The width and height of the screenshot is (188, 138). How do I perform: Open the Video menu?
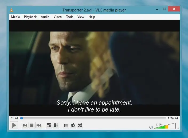58,17
